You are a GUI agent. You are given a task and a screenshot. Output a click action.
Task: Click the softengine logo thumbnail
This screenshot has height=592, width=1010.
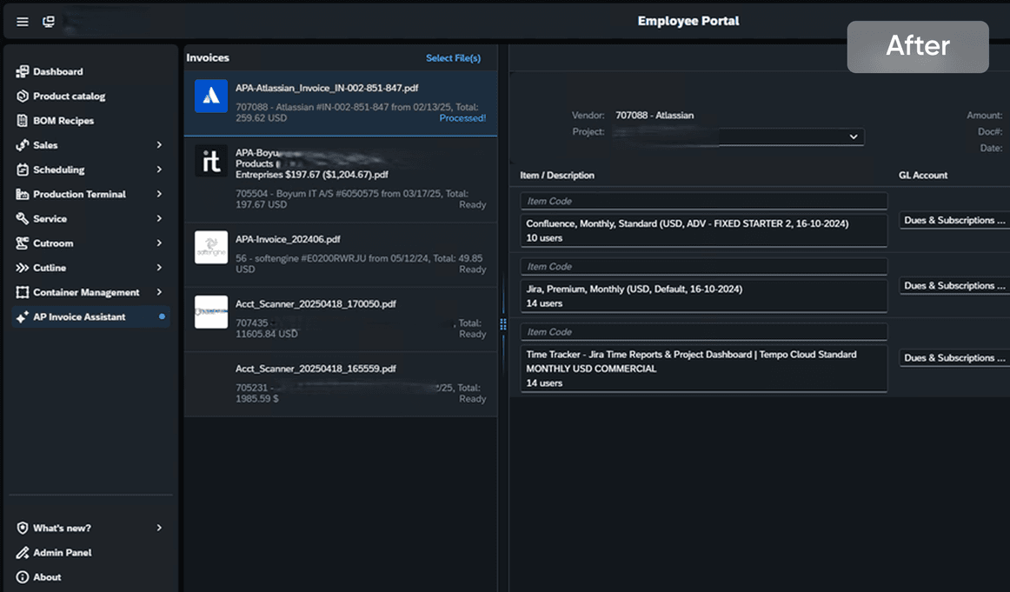point(211,248)
